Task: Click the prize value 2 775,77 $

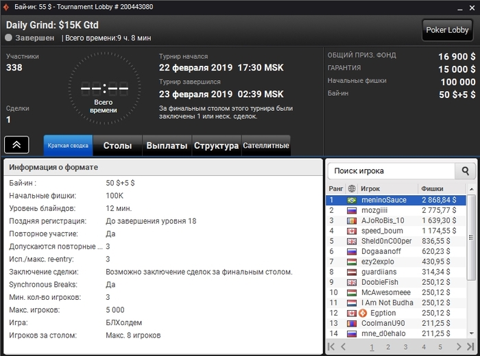Action: click(439, 211)
